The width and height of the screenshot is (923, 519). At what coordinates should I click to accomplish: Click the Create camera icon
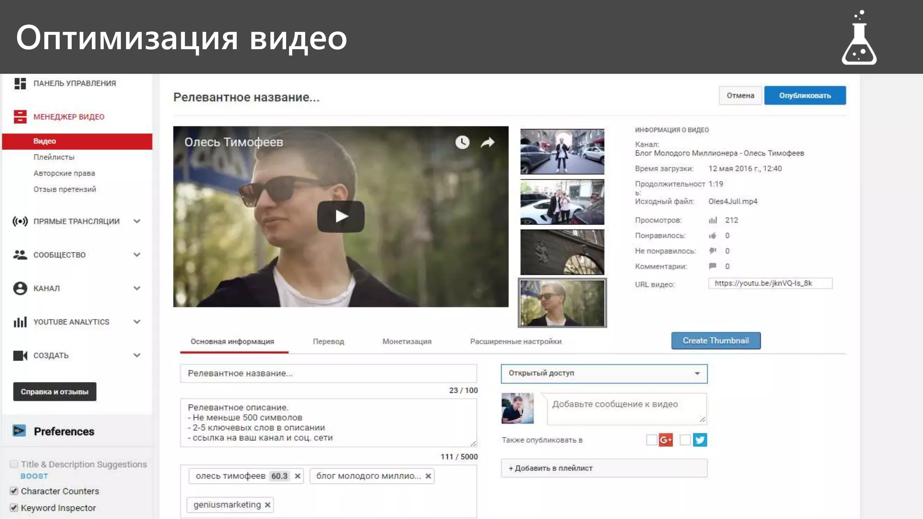20,355
